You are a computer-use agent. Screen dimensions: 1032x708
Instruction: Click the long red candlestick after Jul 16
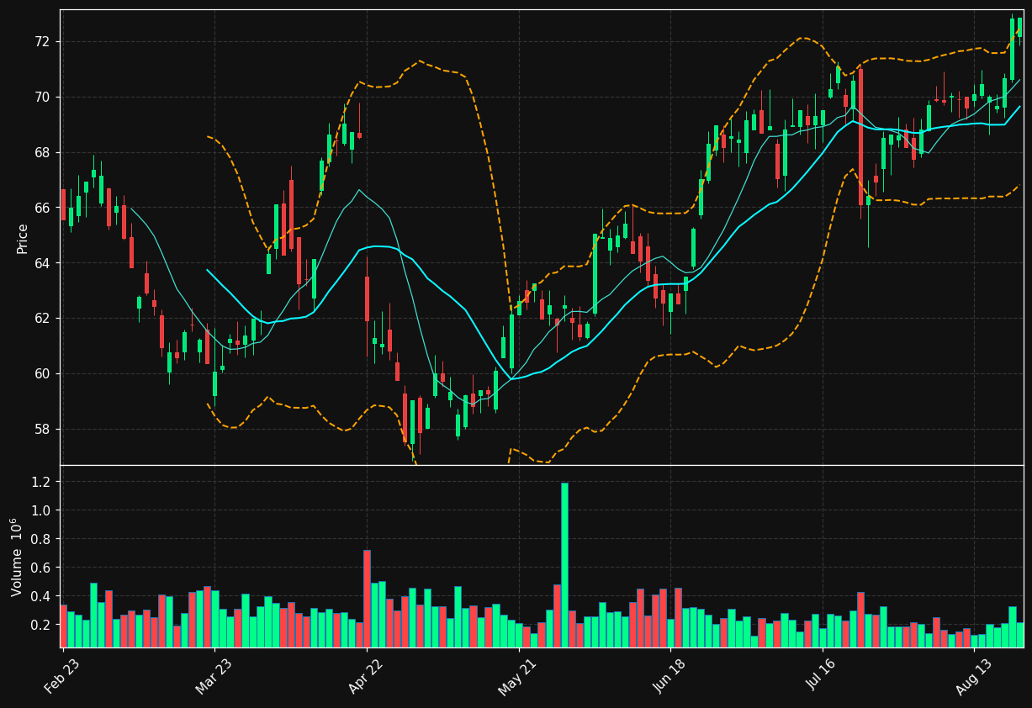(860, 137)
